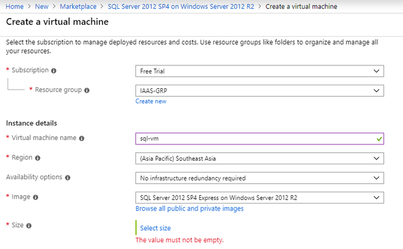
Task: Click the Create new resource group link
Action: point(151,101)
